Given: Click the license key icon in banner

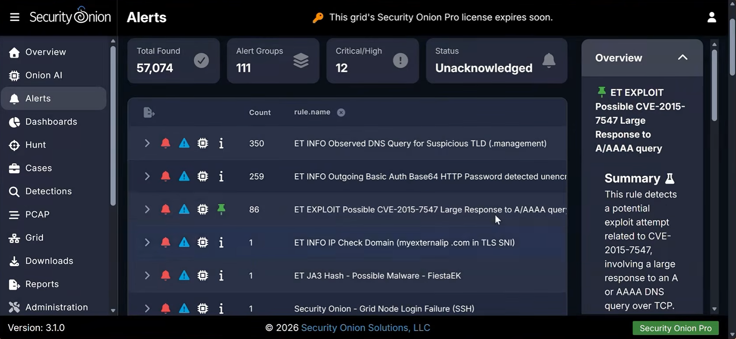Looking at the screenshot, I should 318,18.
